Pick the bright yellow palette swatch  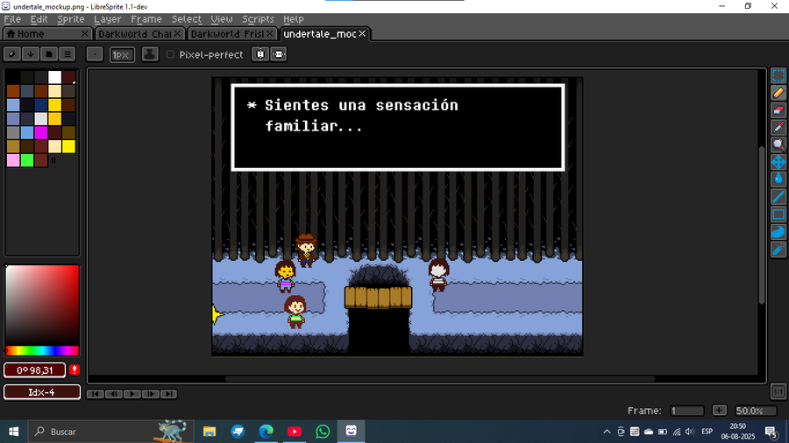click(x=69, y=146)
